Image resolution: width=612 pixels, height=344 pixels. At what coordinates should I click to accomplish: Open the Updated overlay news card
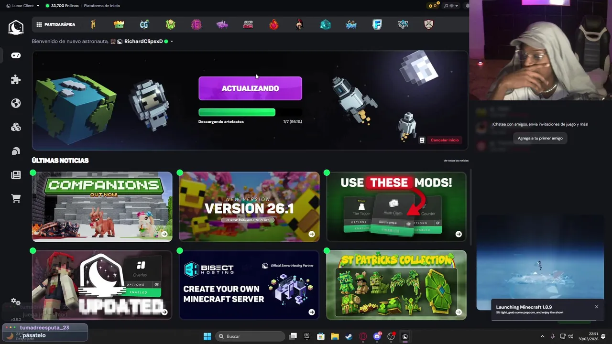click(102, 285)
